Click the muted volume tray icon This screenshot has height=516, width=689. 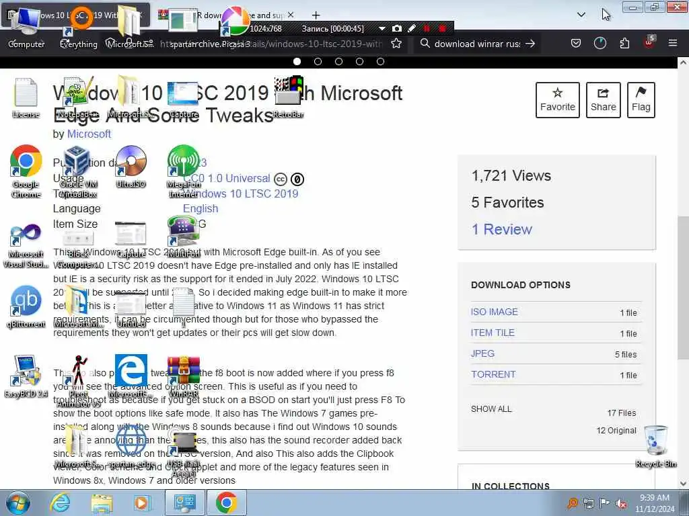(x=621, y=504)
